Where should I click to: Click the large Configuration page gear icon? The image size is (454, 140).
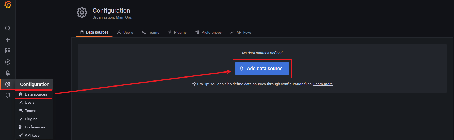click(82, 12)
